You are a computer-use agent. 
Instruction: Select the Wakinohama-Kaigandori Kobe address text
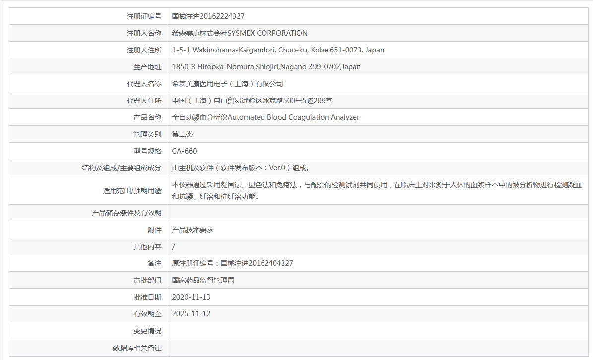[278, 50]
